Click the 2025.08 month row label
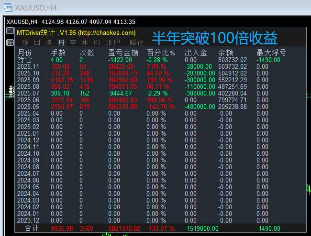This screenshot has height=236, width=311. 28,87
